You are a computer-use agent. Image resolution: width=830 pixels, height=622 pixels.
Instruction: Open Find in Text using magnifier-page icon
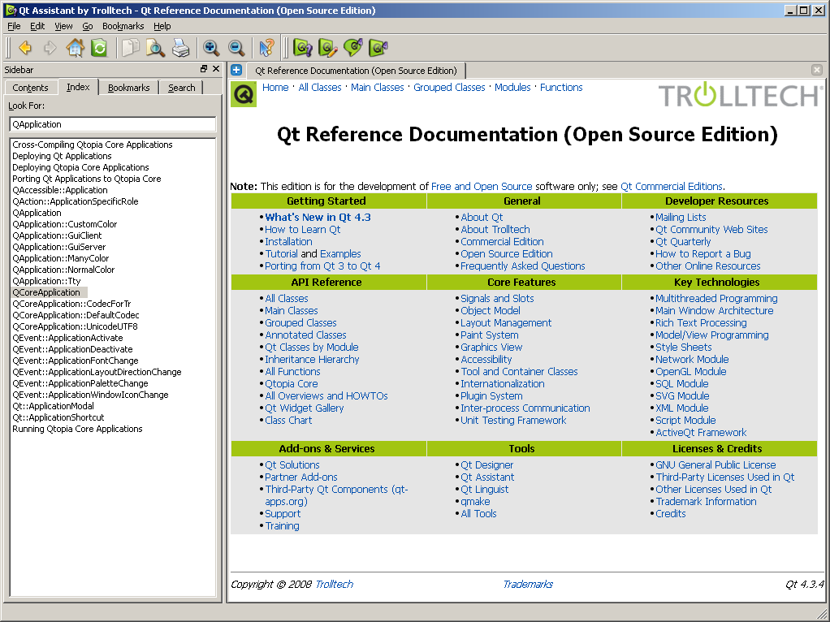[x=156, y=48]
